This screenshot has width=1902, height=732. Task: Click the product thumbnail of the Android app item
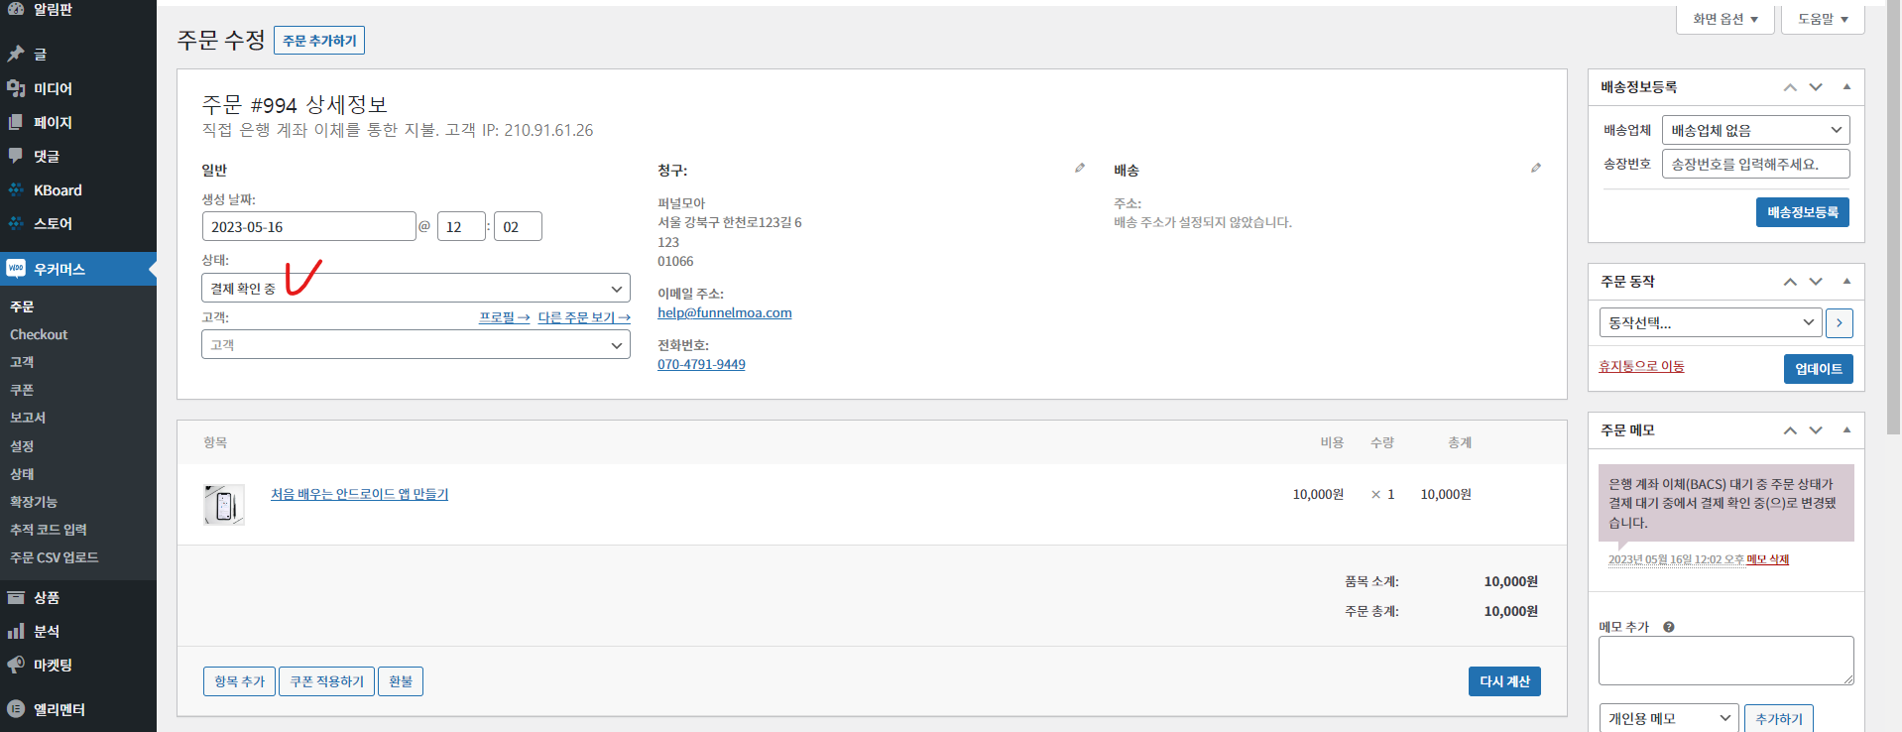point(224,505)
